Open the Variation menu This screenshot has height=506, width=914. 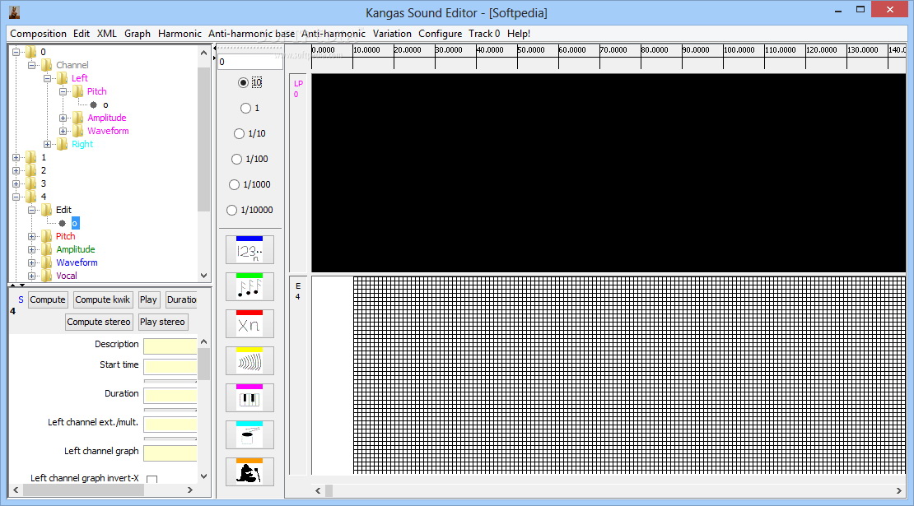(x=392, y=34)
